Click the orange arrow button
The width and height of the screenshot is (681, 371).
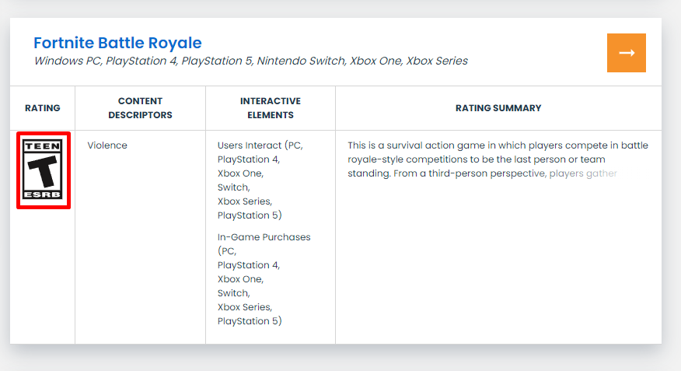pyautogui.click(x=627, y=53)
